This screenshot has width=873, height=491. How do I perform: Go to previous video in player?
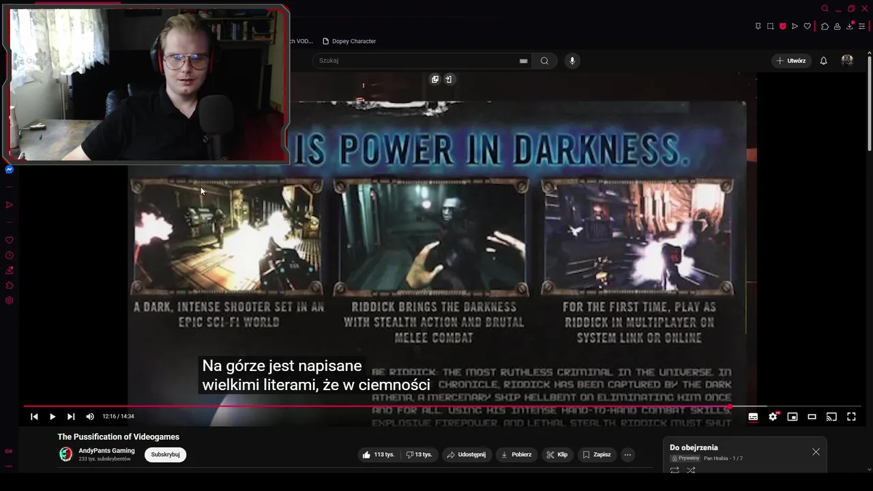pyautogui.click(x=34, y=417)
